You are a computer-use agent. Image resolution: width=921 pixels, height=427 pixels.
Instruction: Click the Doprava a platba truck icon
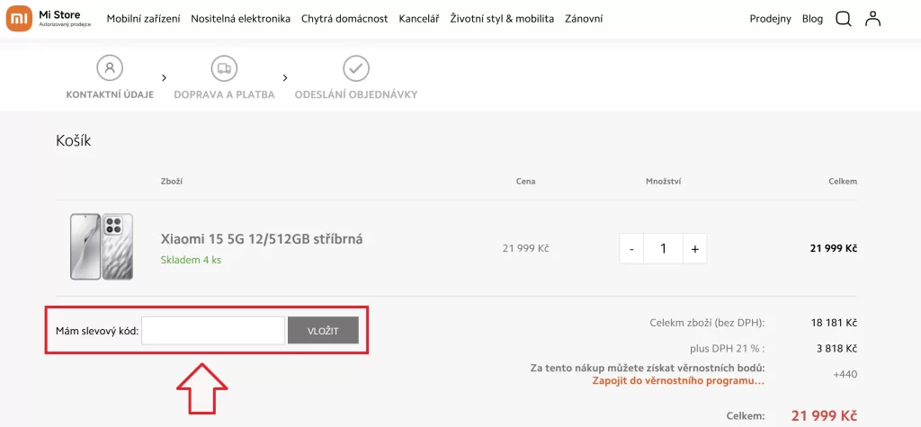pyautogui.click(x=224, y=68)
